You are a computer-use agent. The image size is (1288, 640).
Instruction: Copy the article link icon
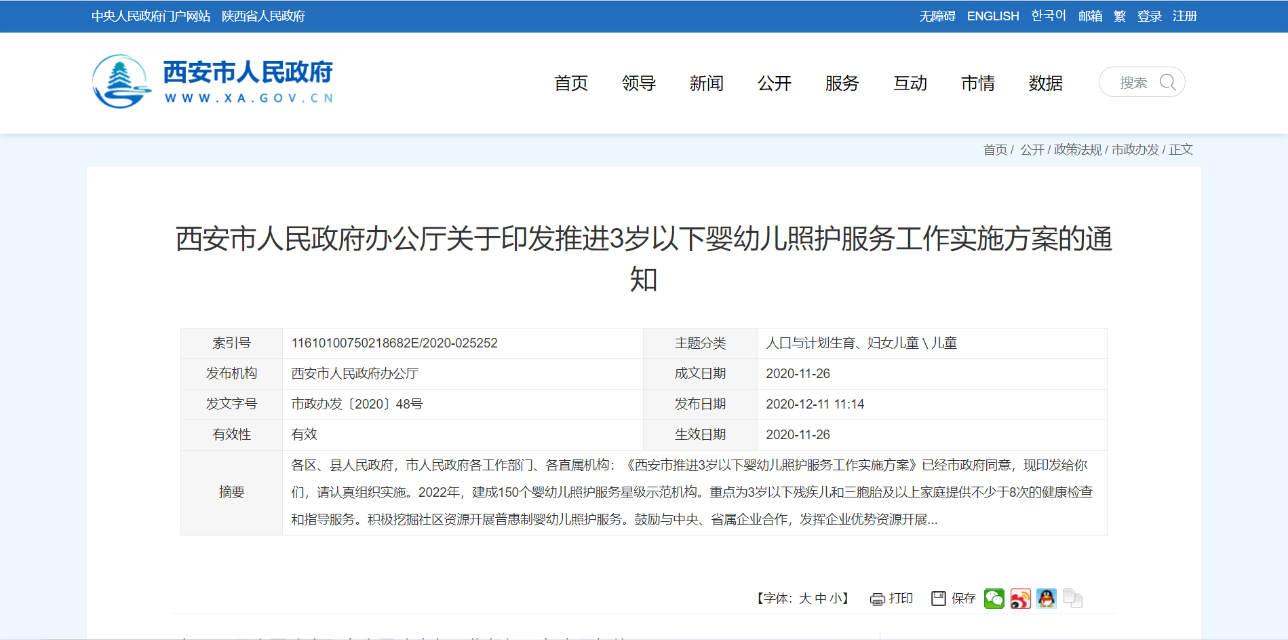[1072, 599]
